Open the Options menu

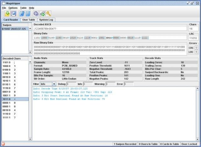pos(13,8)
